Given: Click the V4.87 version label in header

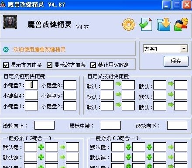Looking at the screenshot, I should tap(82, 27).
